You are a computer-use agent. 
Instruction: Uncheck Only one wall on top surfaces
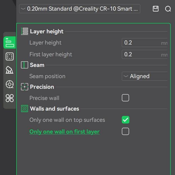125,120
